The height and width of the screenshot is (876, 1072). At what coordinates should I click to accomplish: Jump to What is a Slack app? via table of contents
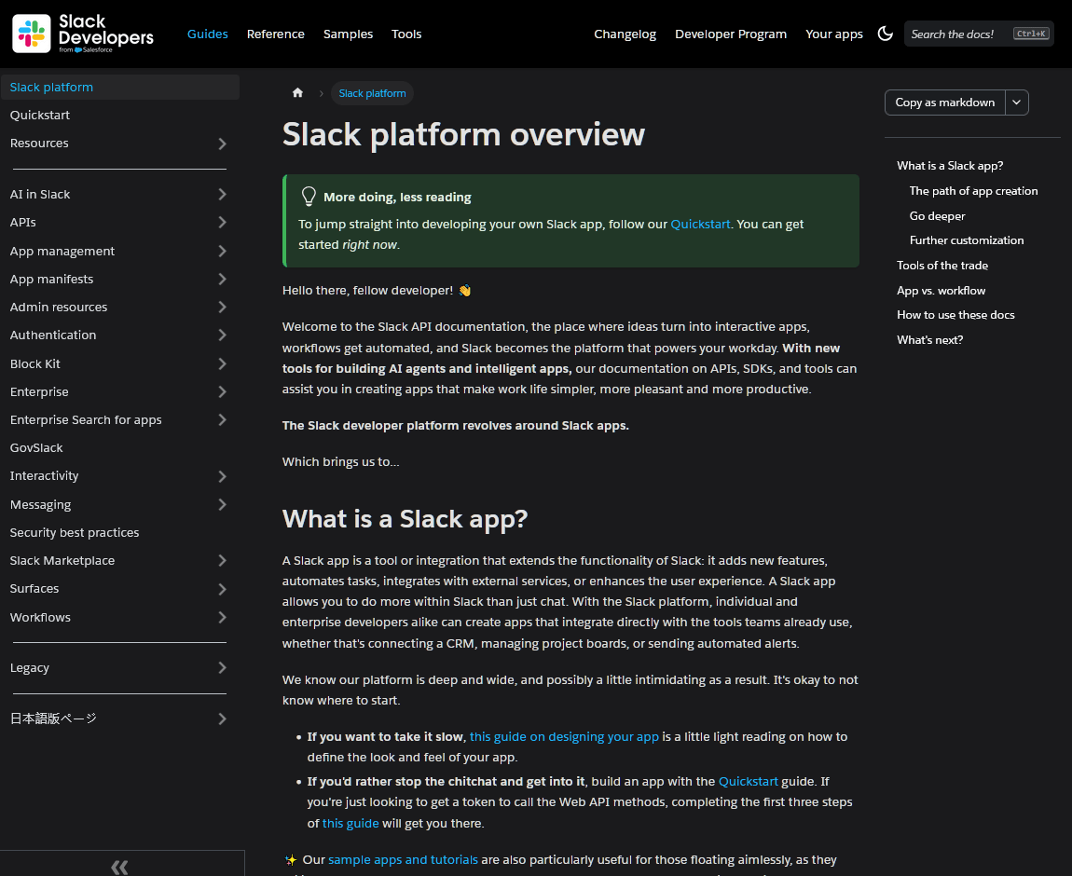950,165
